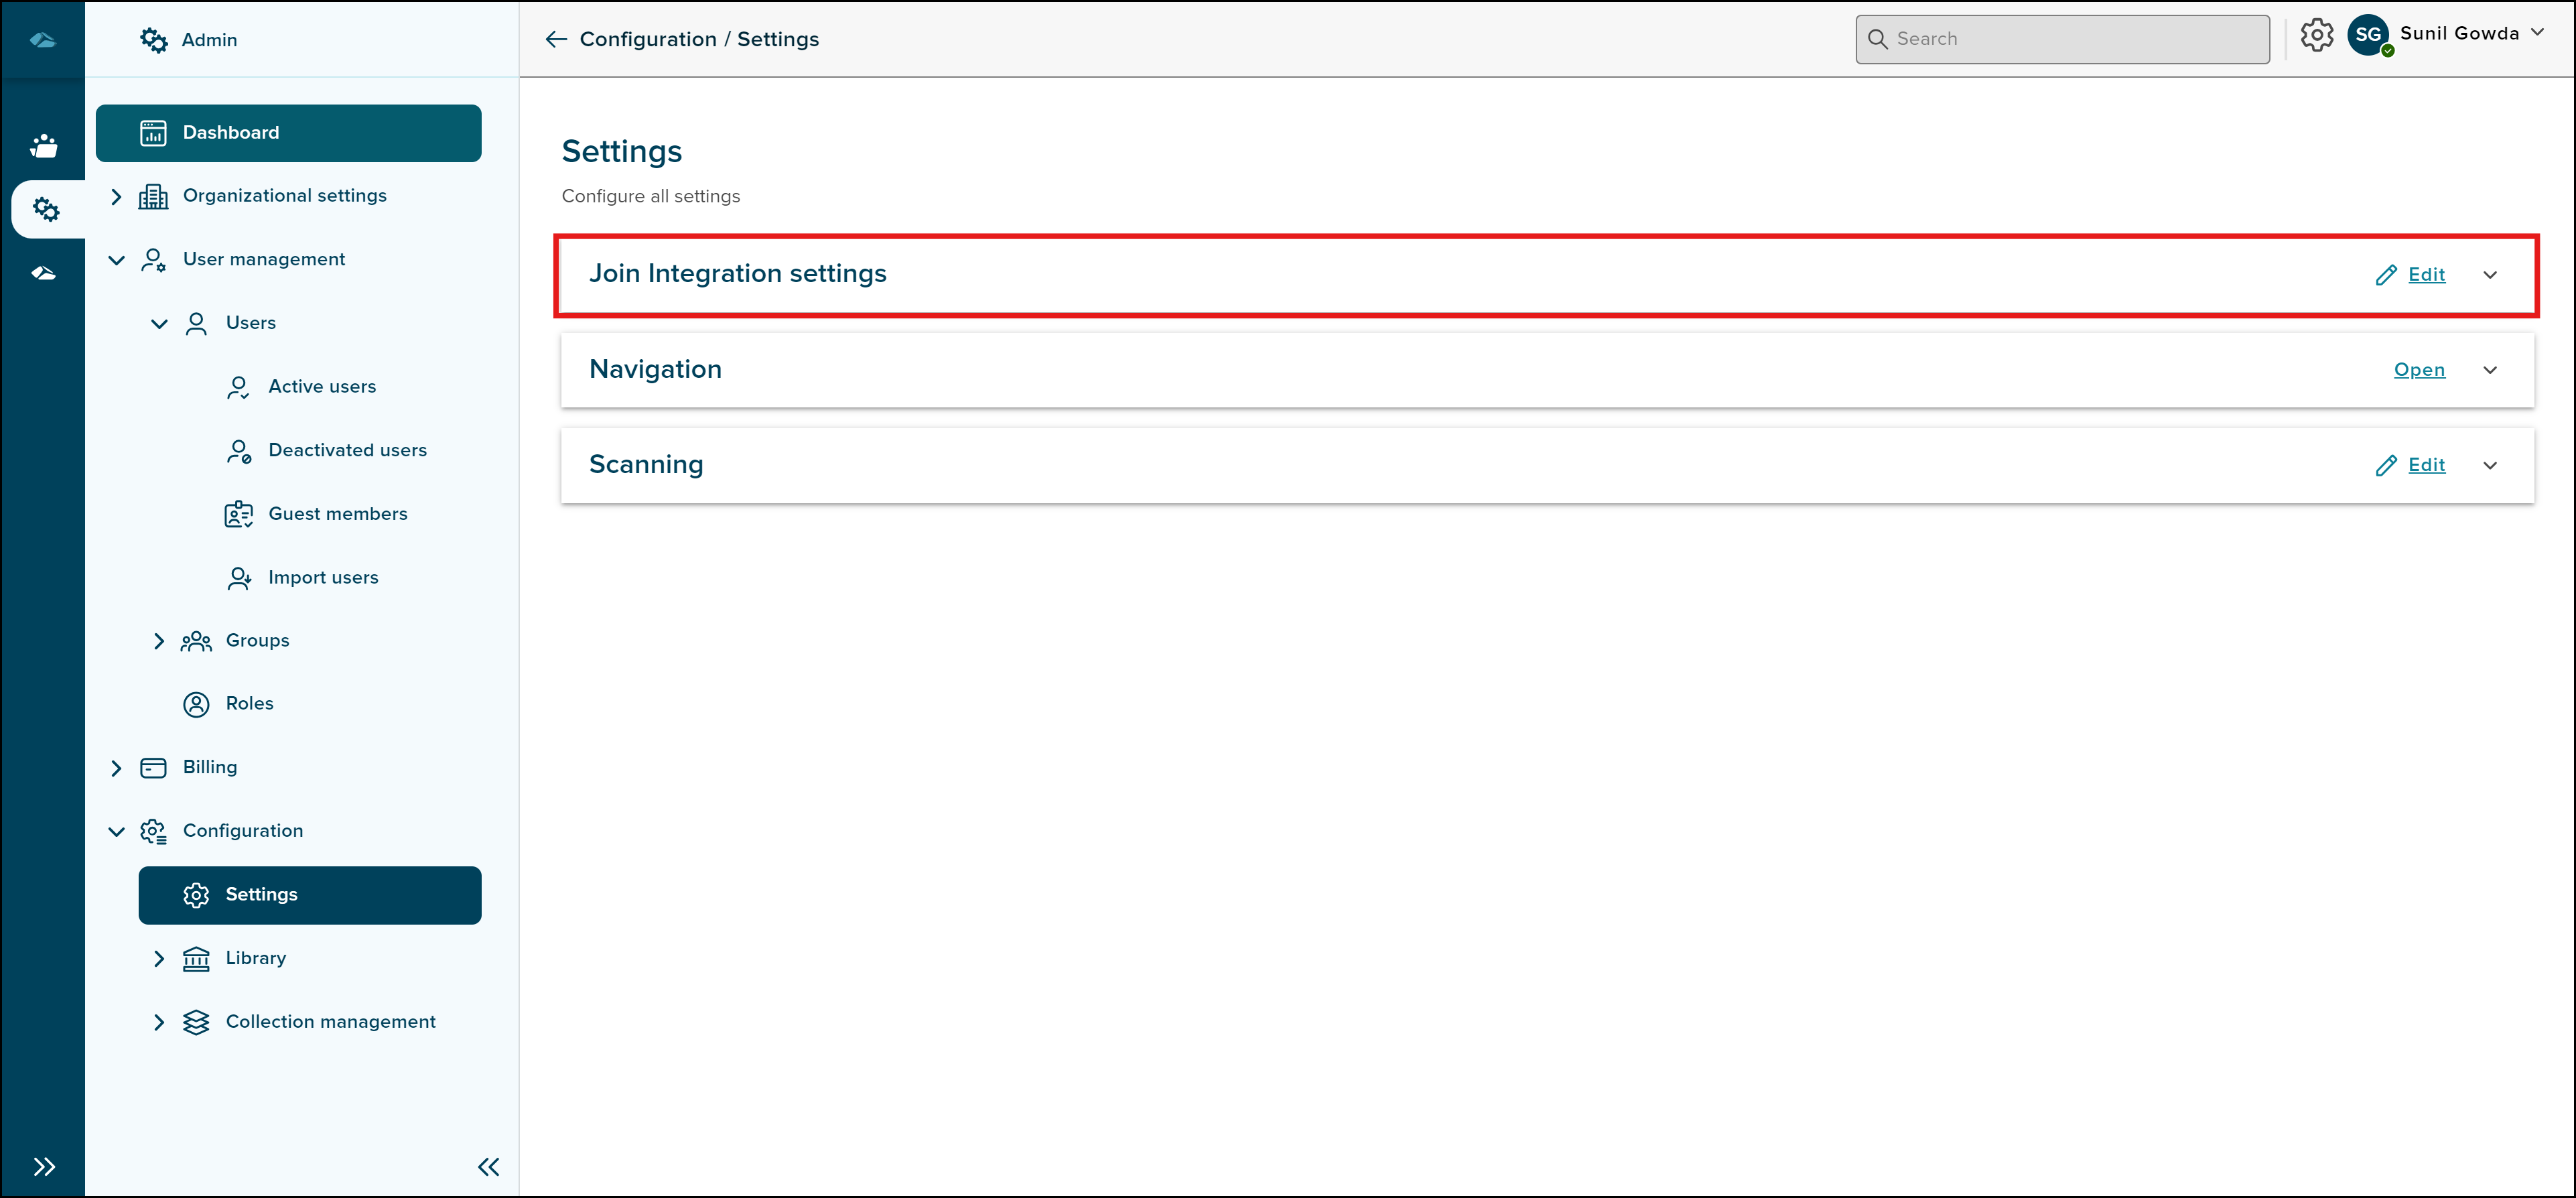2576x1198 pixels.
Task: Select Settings under Configuration
Action: 260,894
